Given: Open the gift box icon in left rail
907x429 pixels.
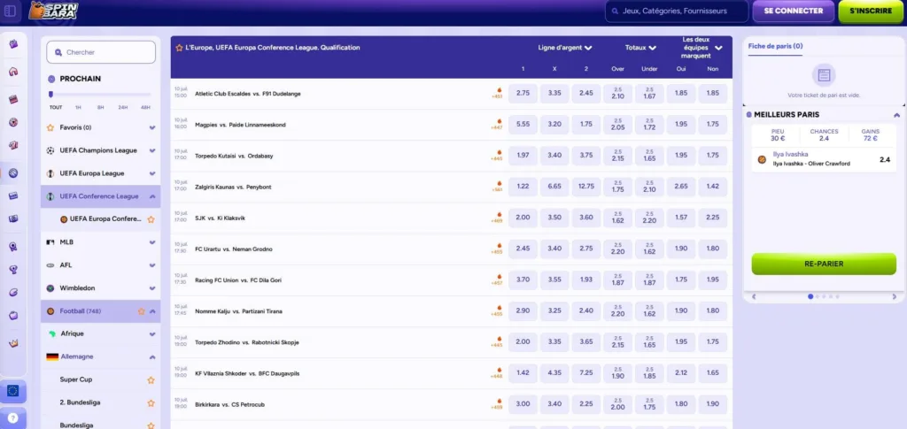Looking at the screenshot, I should coord(13,44).
